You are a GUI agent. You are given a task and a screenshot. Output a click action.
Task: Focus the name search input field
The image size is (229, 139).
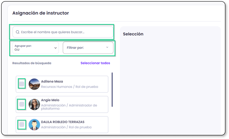(x=63, y=32)
